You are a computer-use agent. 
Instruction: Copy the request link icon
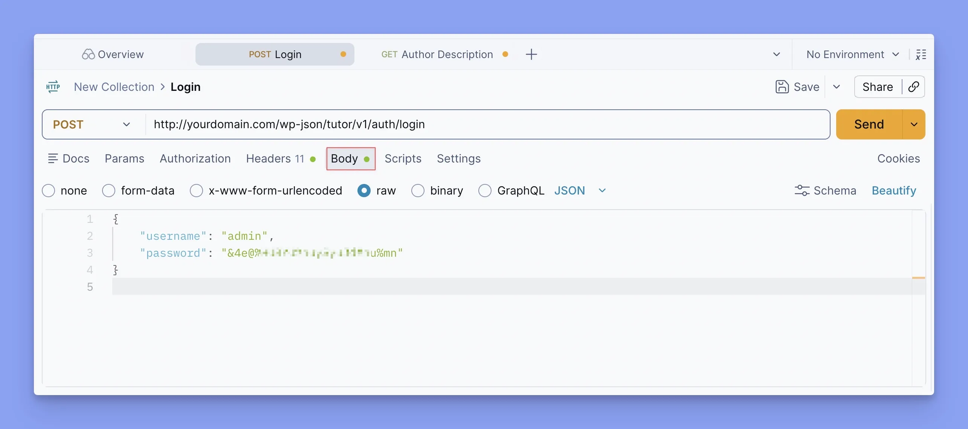point(914,87)
